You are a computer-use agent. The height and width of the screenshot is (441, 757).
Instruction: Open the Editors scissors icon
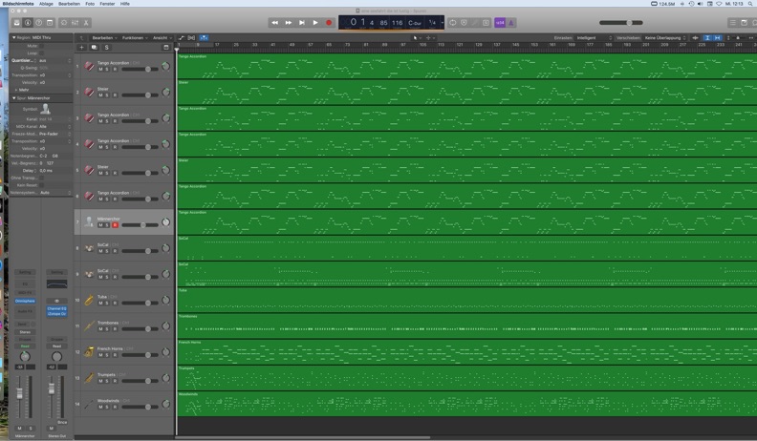[86, 23]
